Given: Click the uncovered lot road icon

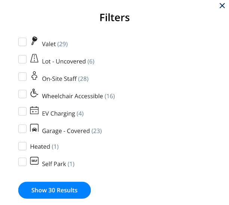Looking at the screenshot, I should [x=34, y=58].
